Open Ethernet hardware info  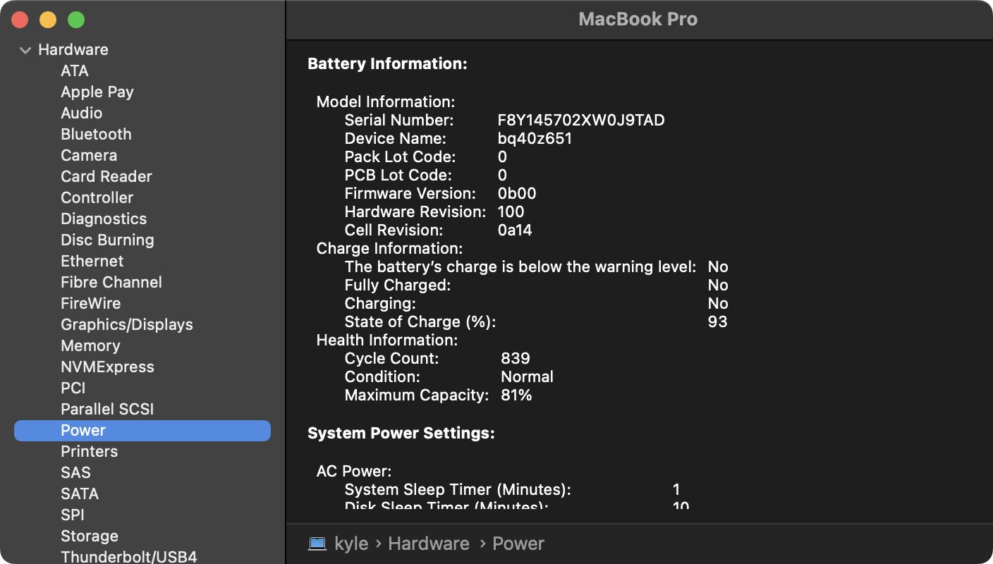92,261
